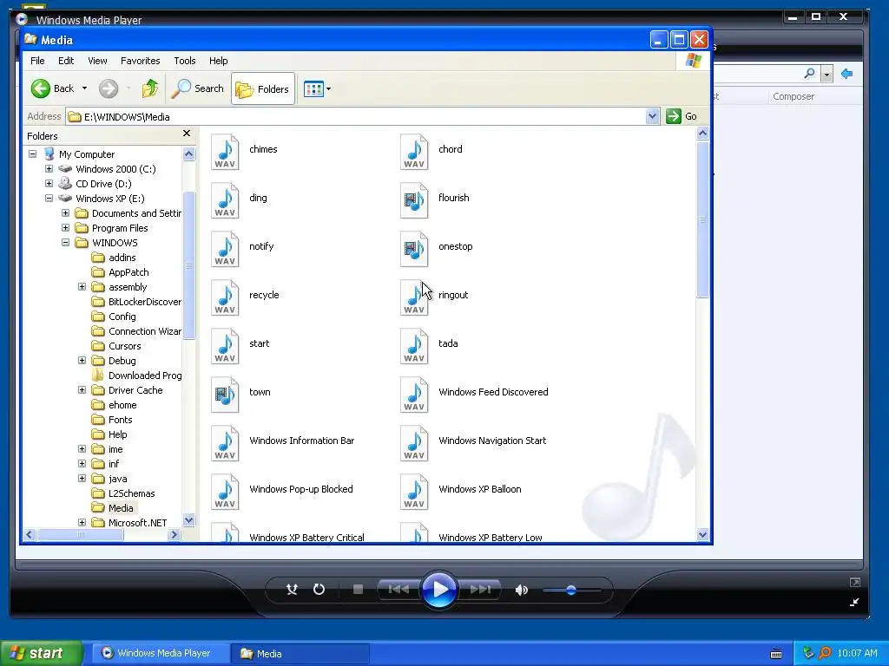The height and width of the screenshot is (666, 889).
Task: Mute sound in Windows Media Player
Action: coord(522,590)
